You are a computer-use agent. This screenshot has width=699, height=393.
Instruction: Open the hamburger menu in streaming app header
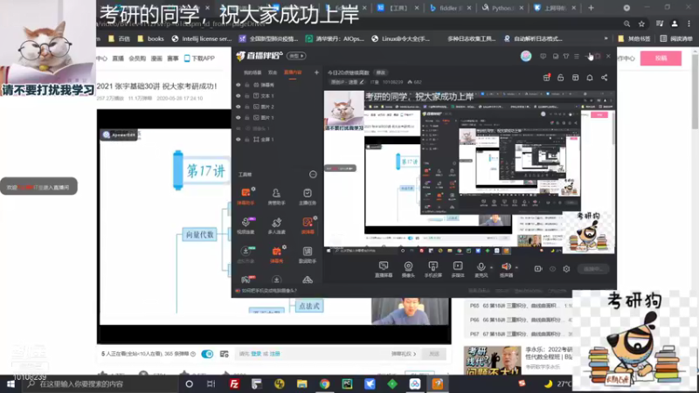pyautogui.click(x=577, y=56)
